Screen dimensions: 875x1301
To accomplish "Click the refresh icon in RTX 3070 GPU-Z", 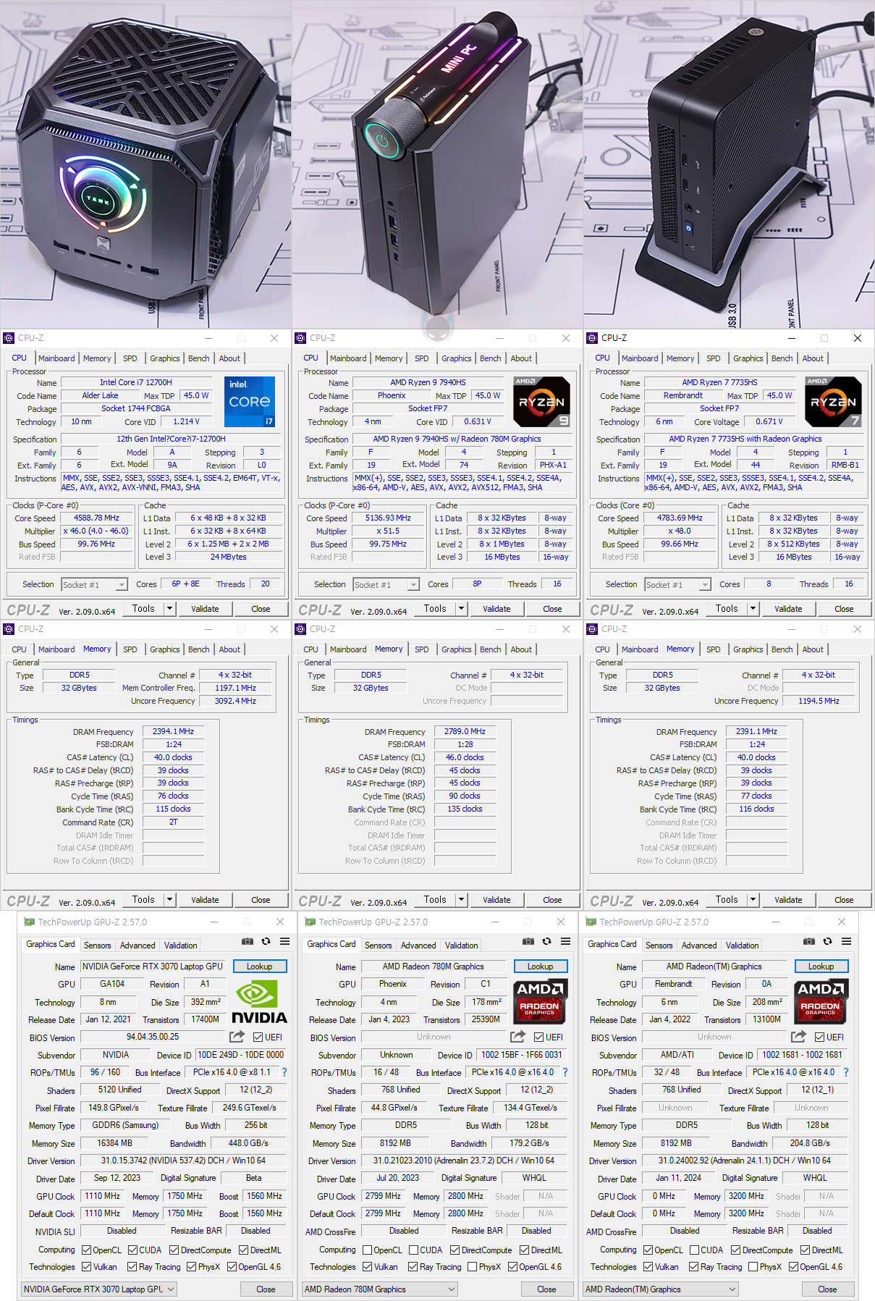I will point(266,942).
